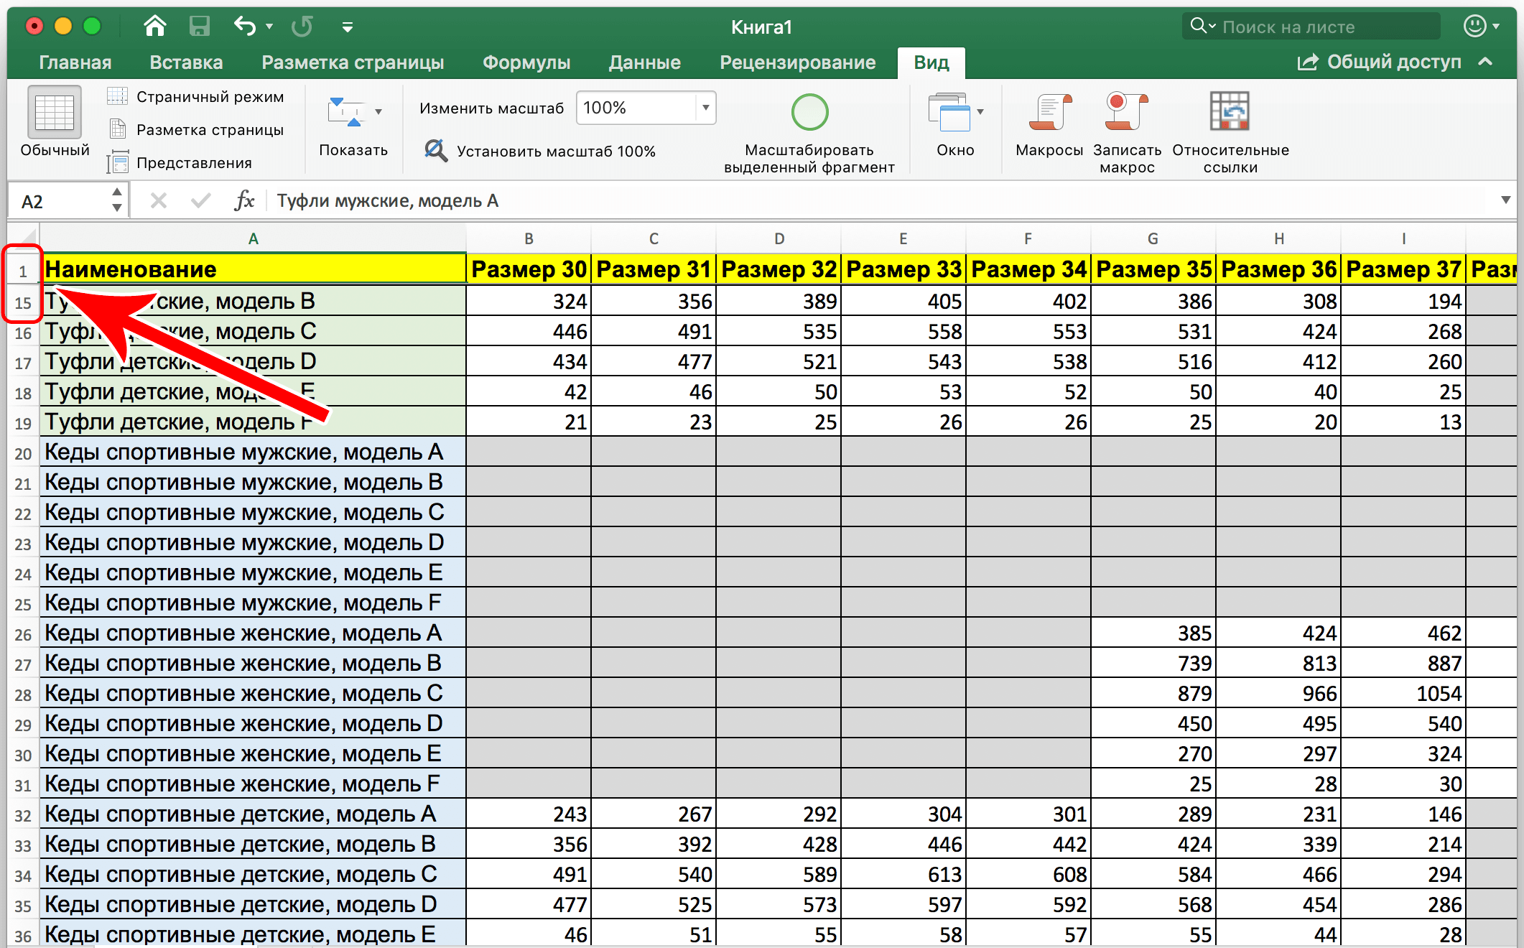Select column E header
Image resolution: width=1524 pixels, height=948 pixels.
pos(903,238)
